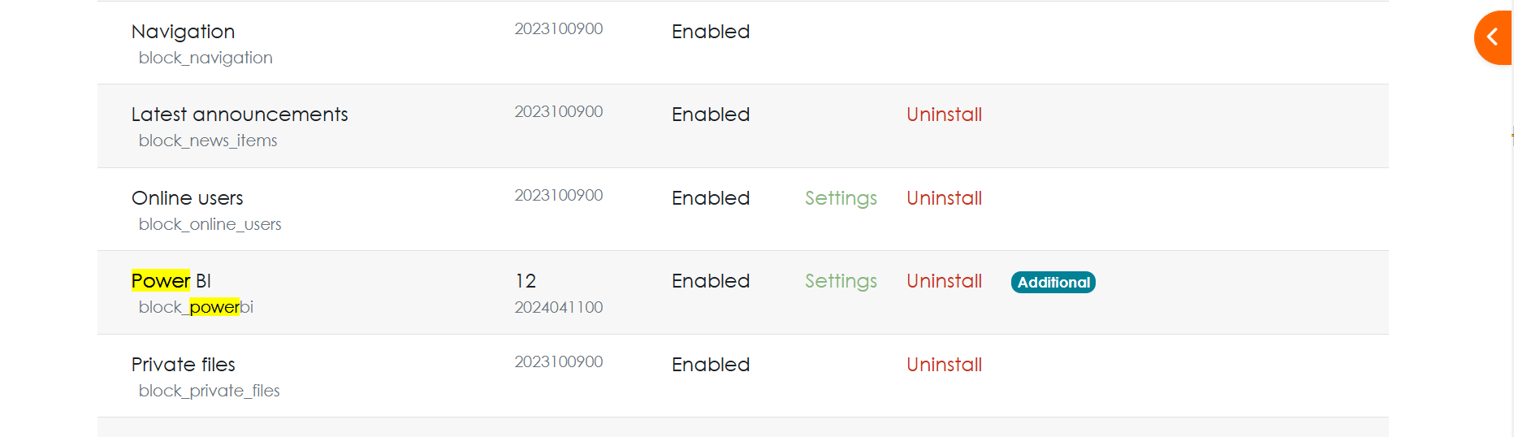Click the block_navigation component text
The height and width of the screenshot is (437, 1514).
[205, 58]
